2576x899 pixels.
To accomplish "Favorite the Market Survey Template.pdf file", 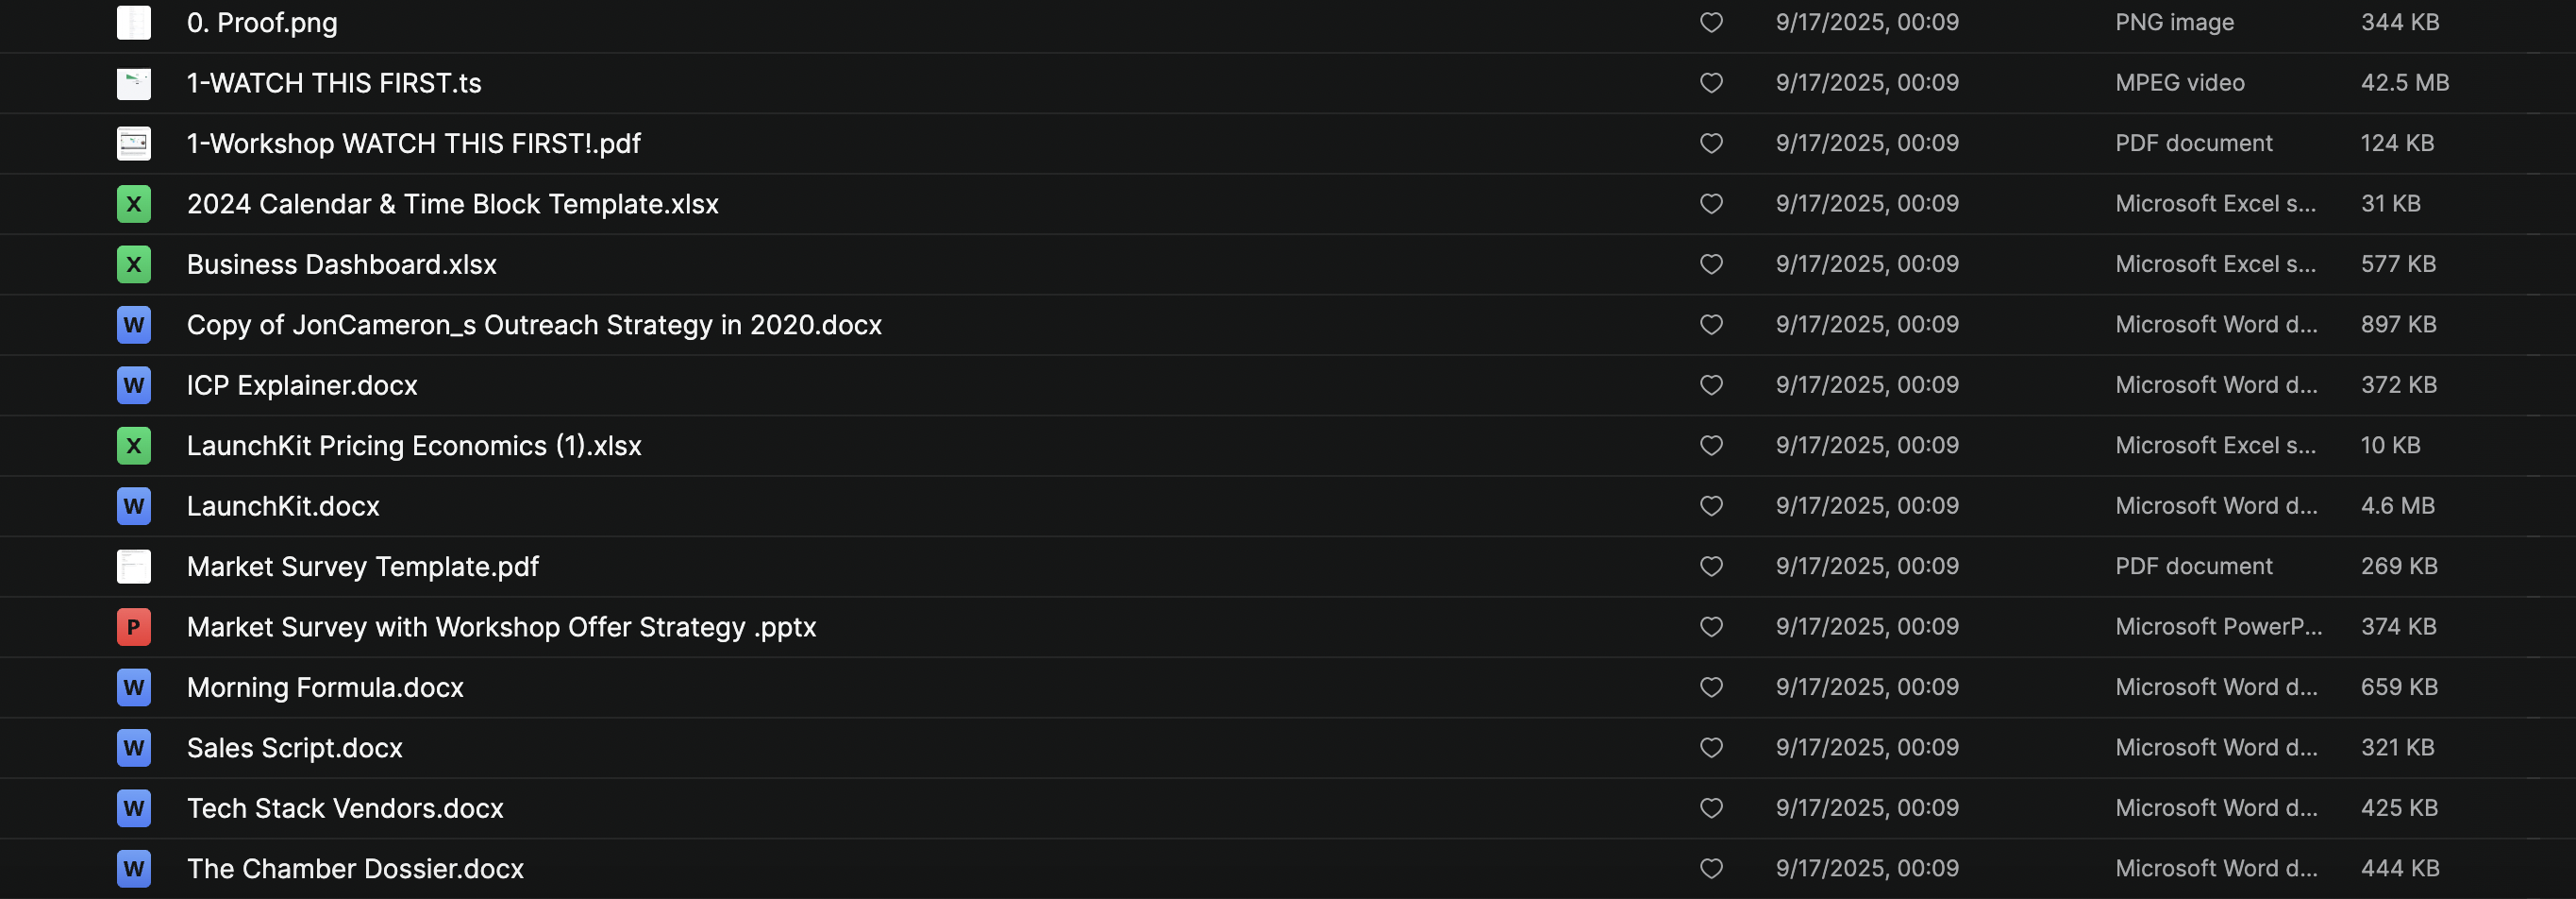I will point(1711,567).
